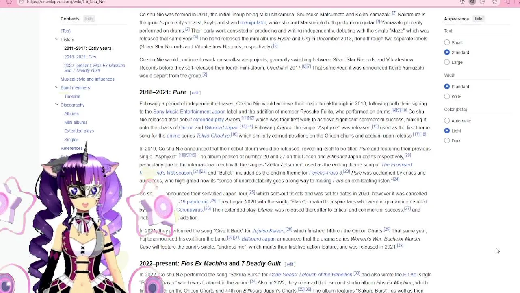This screenshot has width=520, height=293.
Task: Open the Tokyo Ghoul:re link
Action: click(213, 136)
